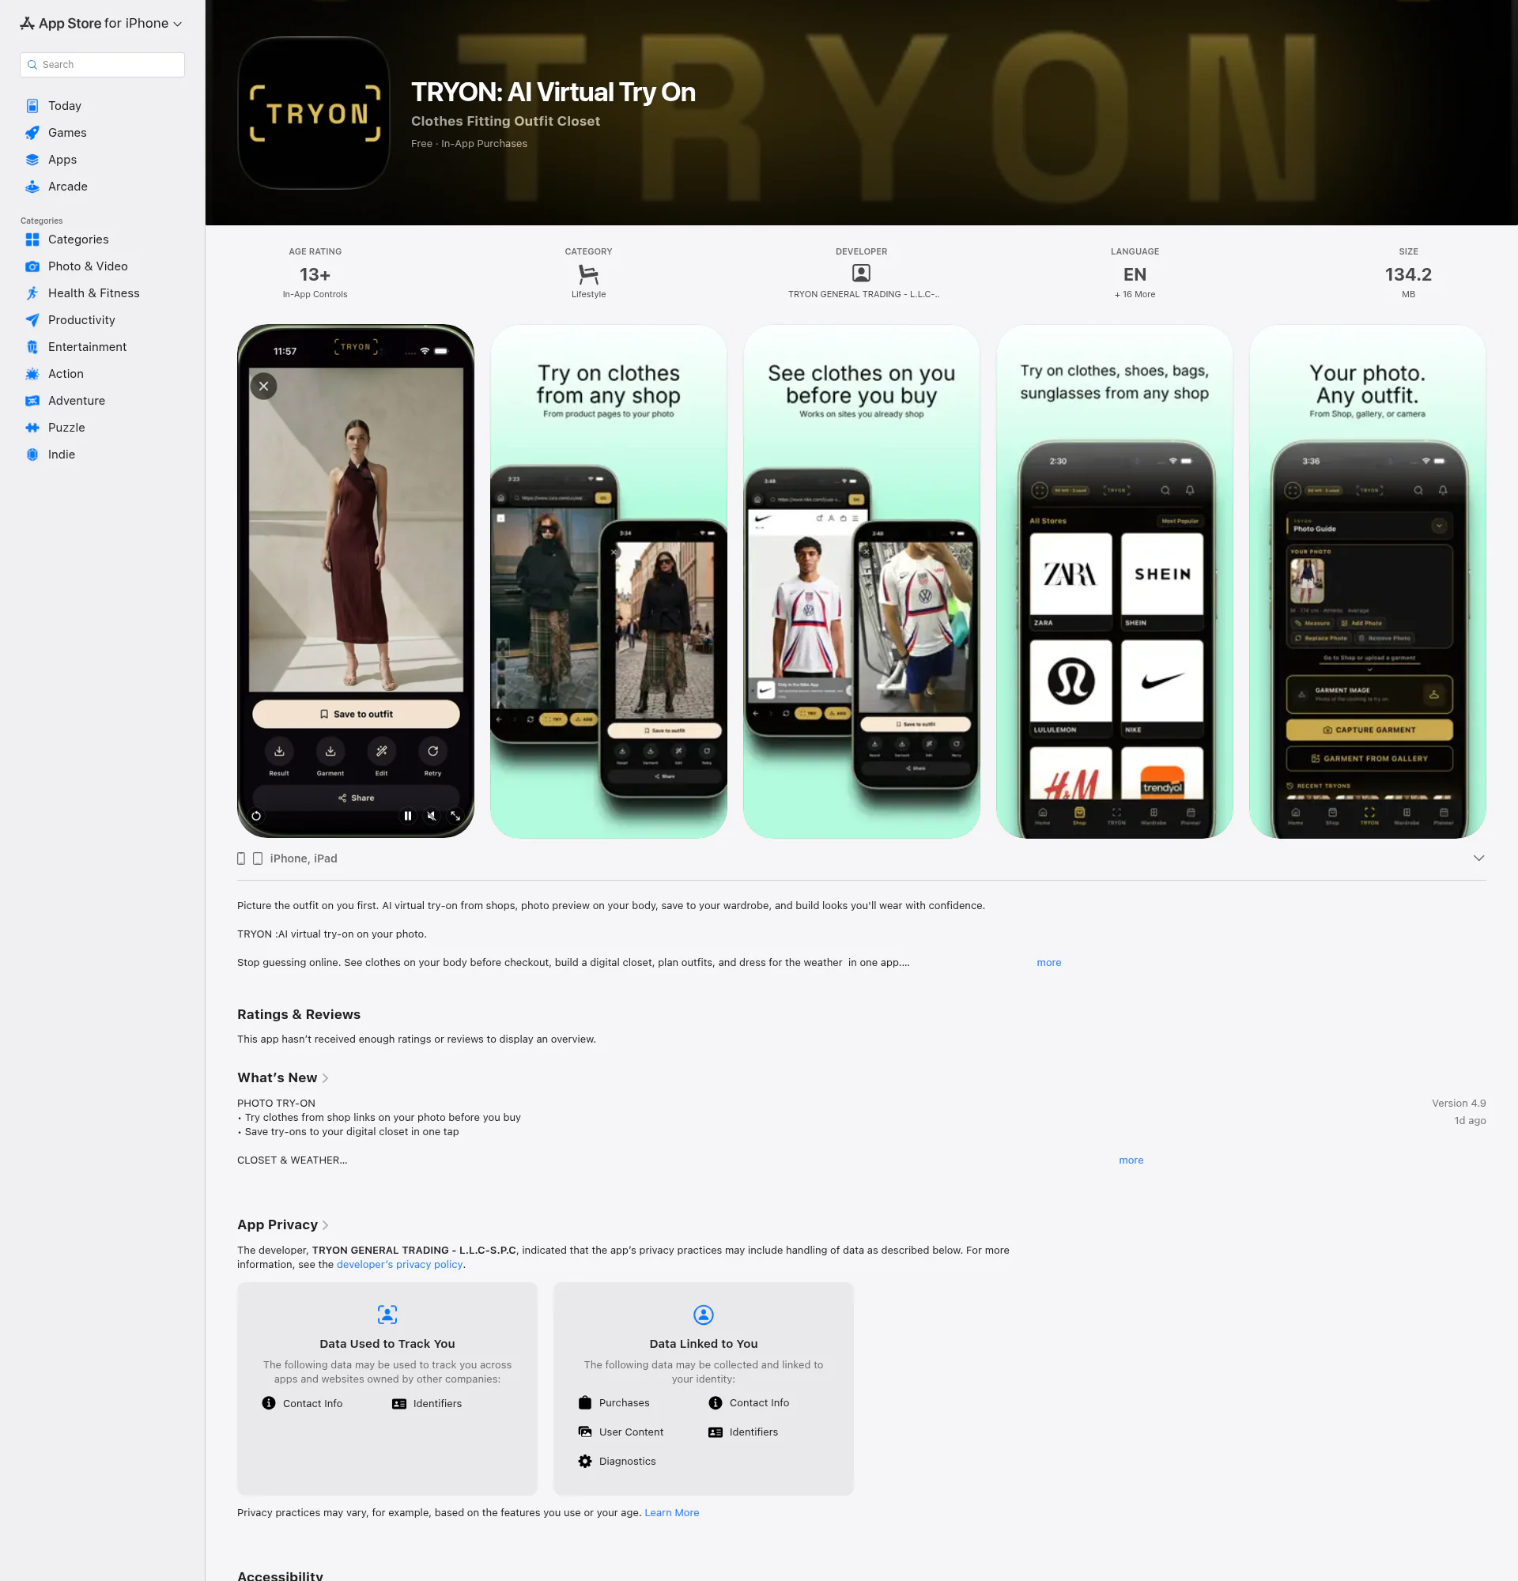Open the Today section icon

tap(32, 106)
